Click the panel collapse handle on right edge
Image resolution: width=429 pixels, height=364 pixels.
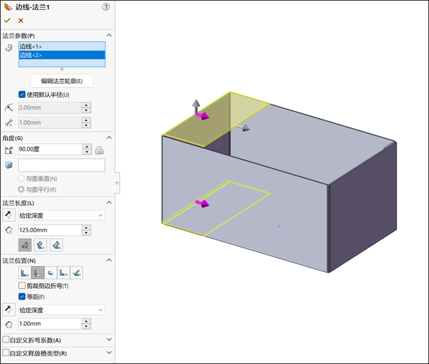[118, 183]
